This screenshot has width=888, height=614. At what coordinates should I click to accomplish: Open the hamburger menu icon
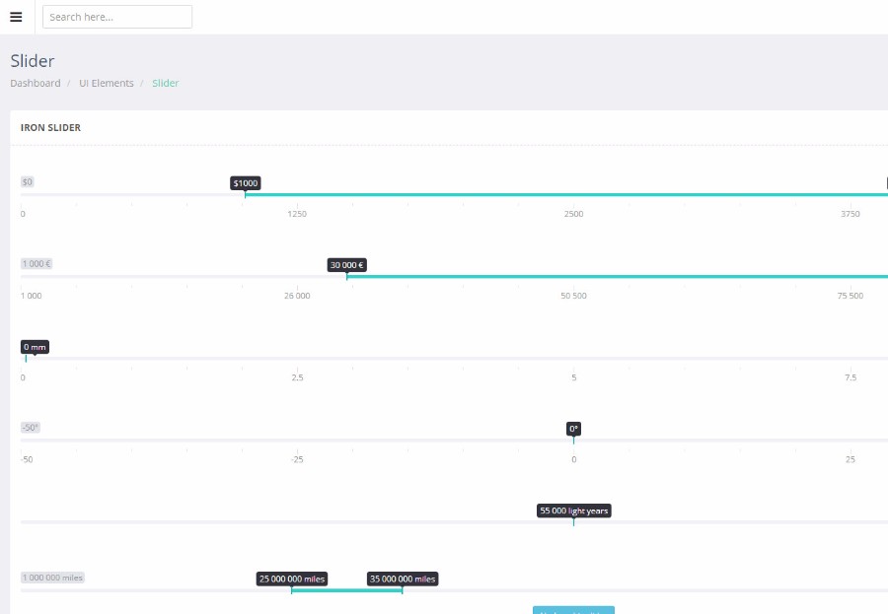[x=16, y=17]
